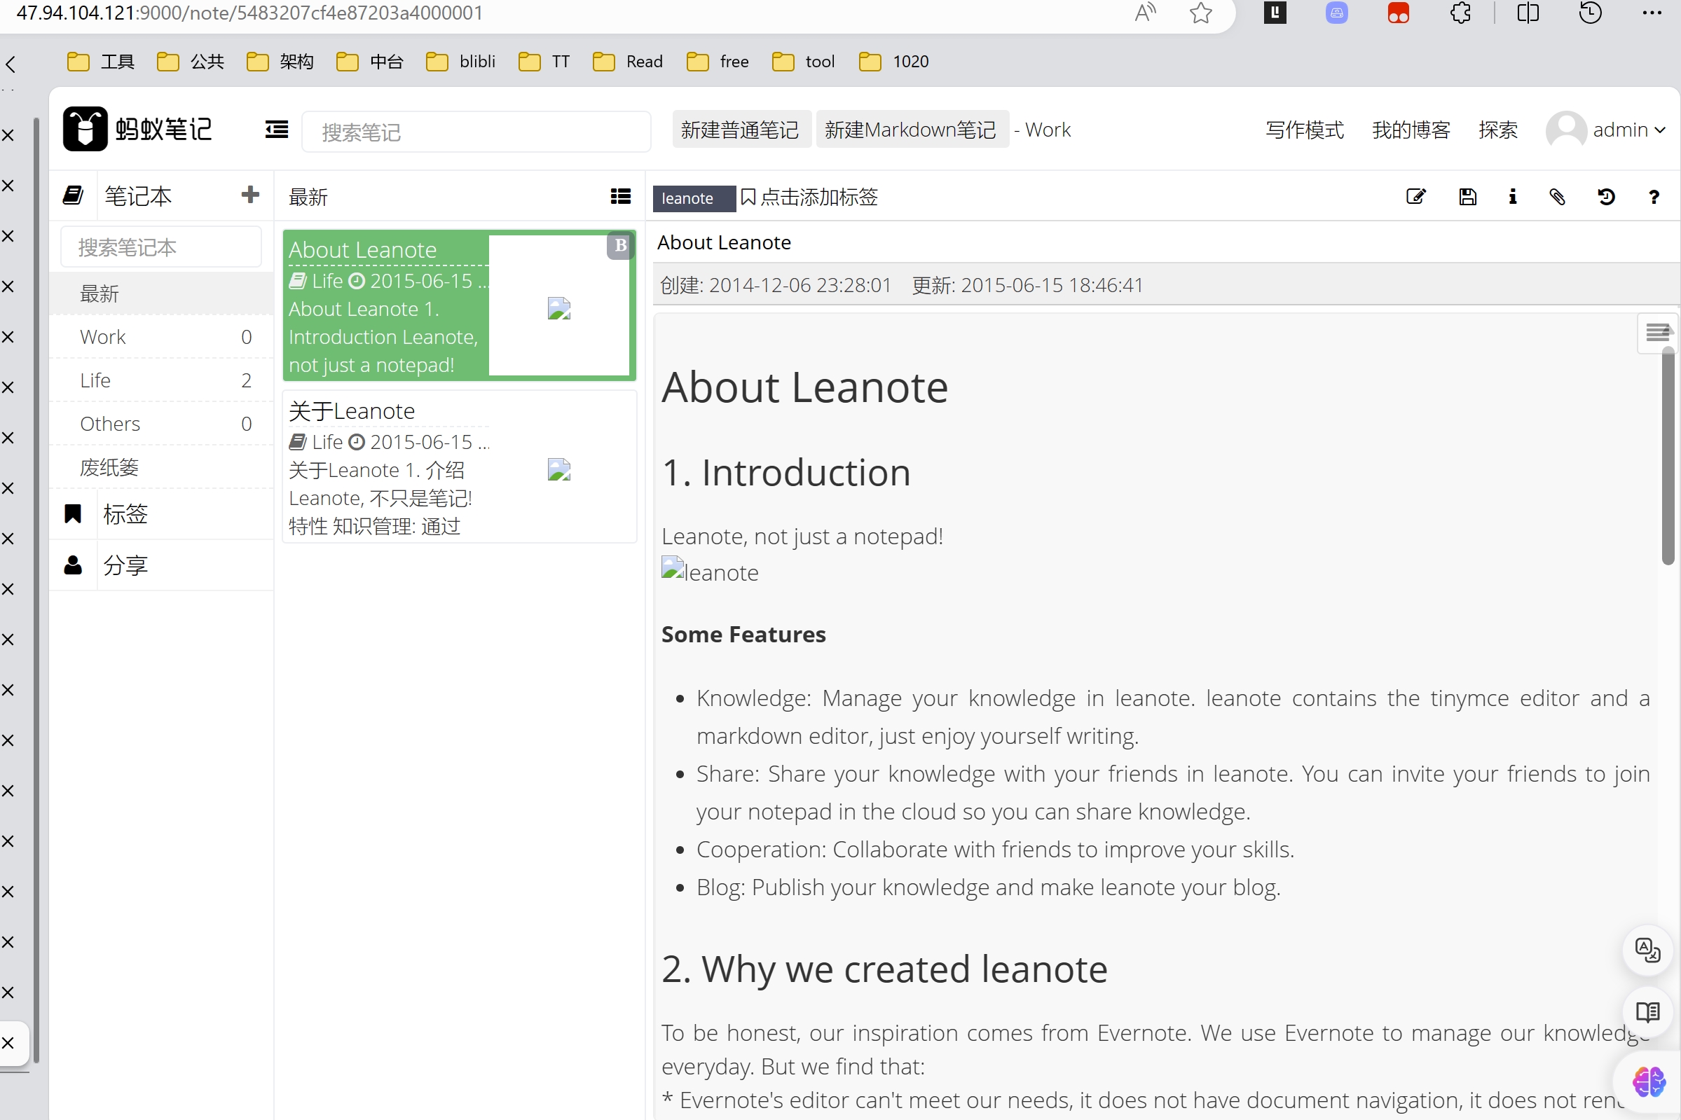Open the note outline navigation icon
The image size is (1681, 1120).
click(x=1657, y=333)
